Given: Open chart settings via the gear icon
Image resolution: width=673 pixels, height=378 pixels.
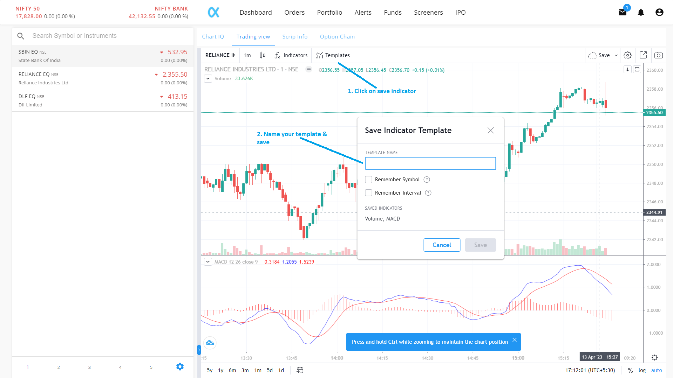Looking at the screenshot, I should point(627,55).
